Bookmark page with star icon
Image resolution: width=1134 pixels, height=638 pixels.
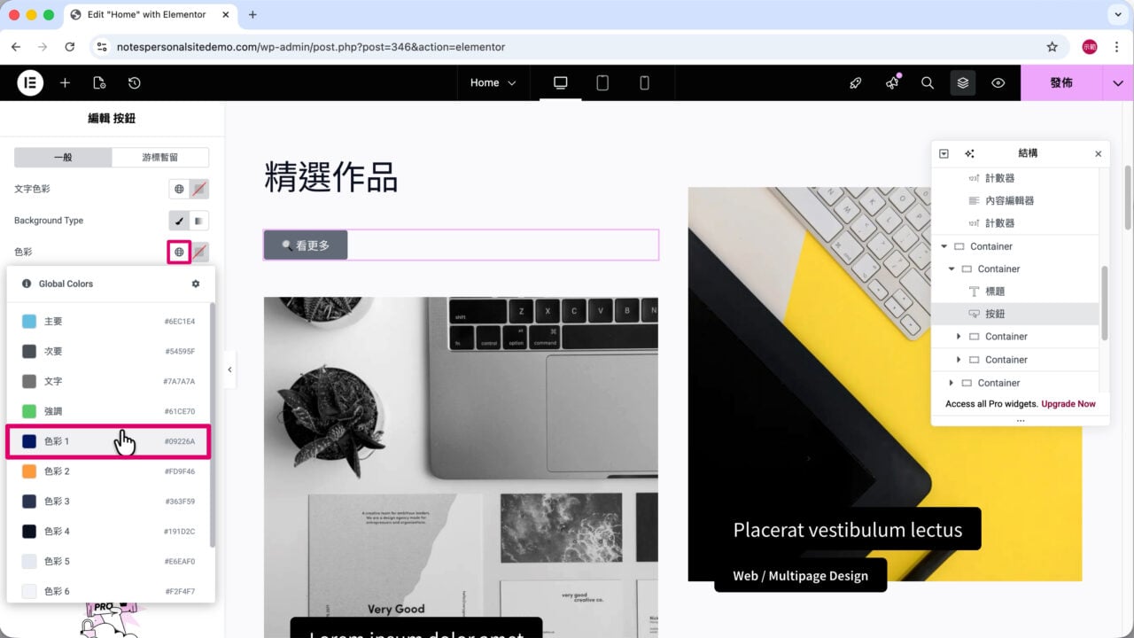1052,47
